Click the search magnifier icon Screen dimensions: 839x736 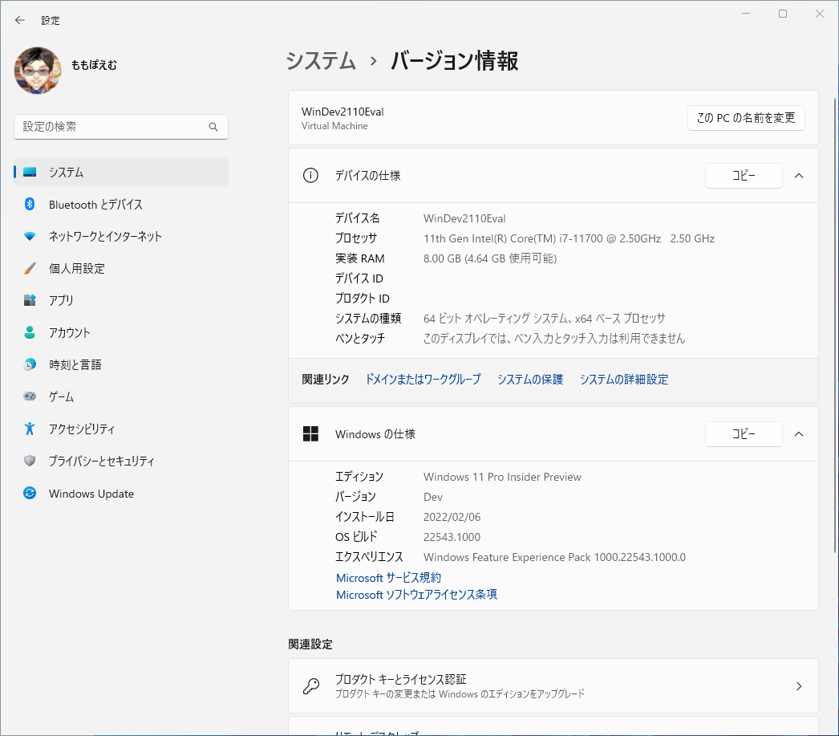[x=213, y=127]
